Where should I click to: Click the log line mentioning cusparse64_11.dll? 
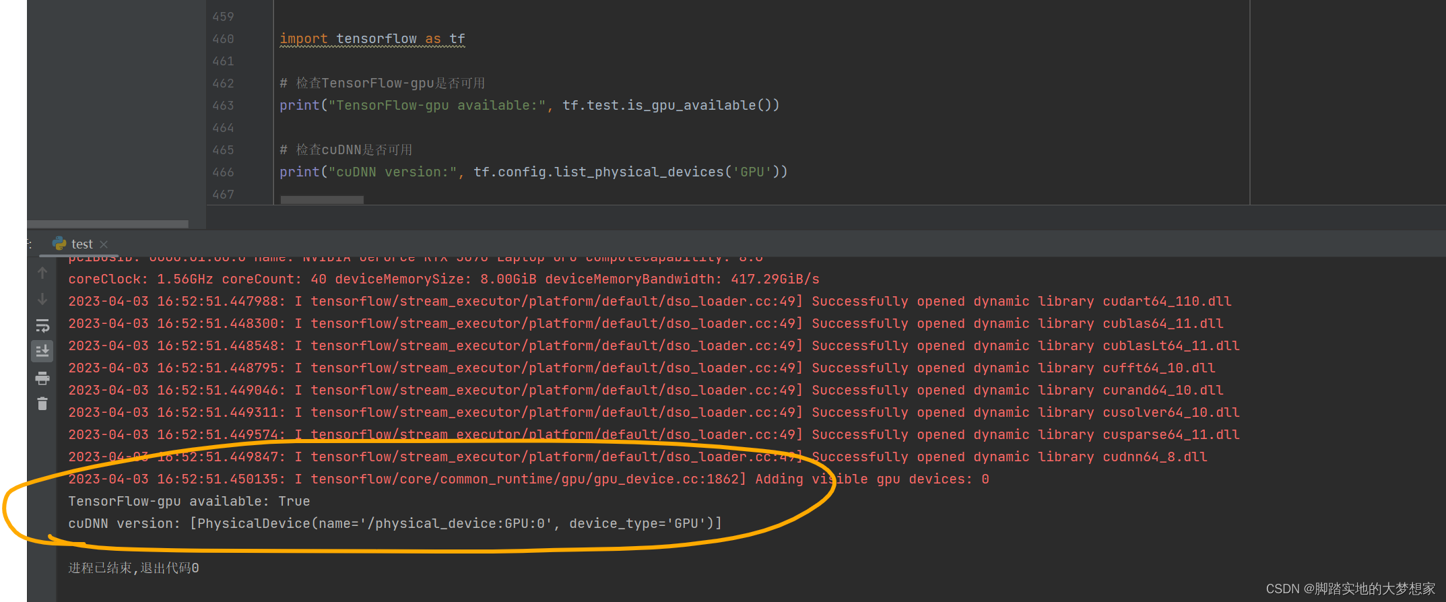[x=654, y=435]
